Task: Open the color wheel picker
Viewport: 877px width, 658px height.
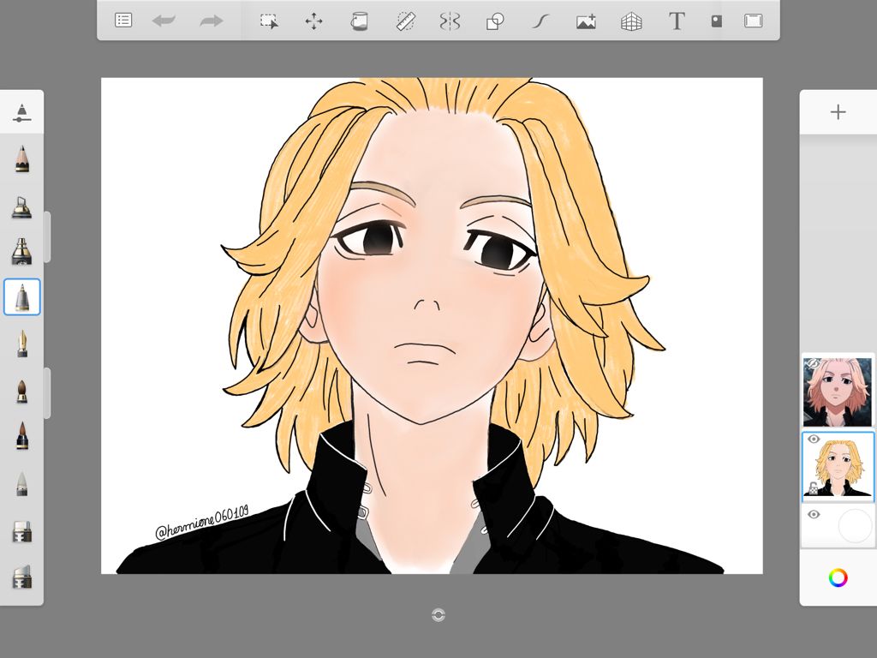Action: point(838,577)
